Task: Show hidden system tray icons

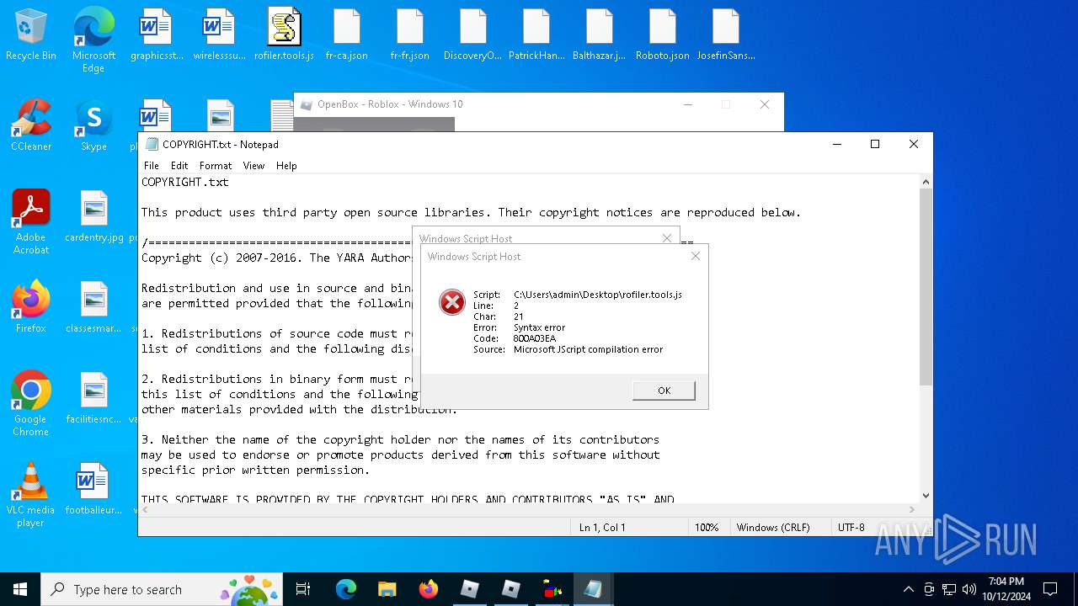Action: click(908, 589)
